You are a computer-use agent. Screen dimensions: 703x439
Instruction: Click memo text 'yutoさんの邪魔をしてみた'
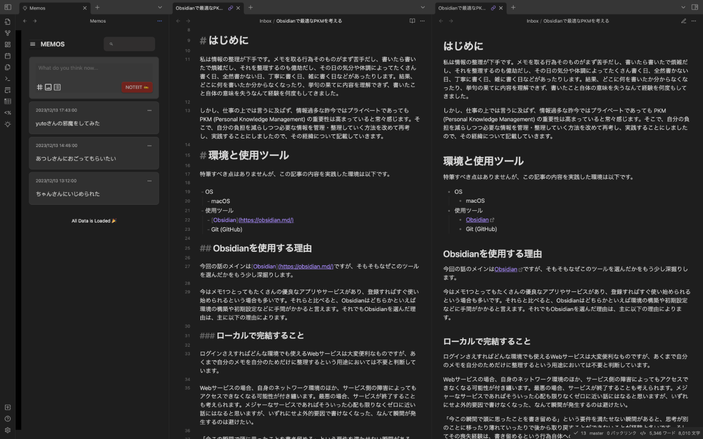[x=68, y=123]
